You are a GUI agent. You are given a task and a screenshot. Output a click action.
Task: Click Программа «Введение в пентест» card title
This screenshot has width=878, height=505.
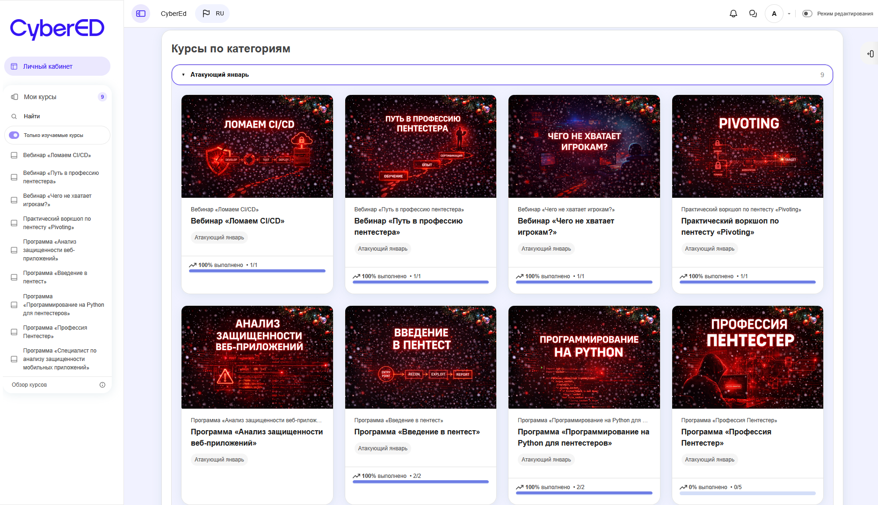click(x=416, y=432)
